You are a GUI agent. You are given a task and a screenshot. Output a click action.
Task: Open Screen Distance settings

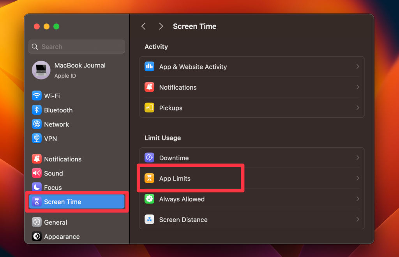tap(252, 220)
